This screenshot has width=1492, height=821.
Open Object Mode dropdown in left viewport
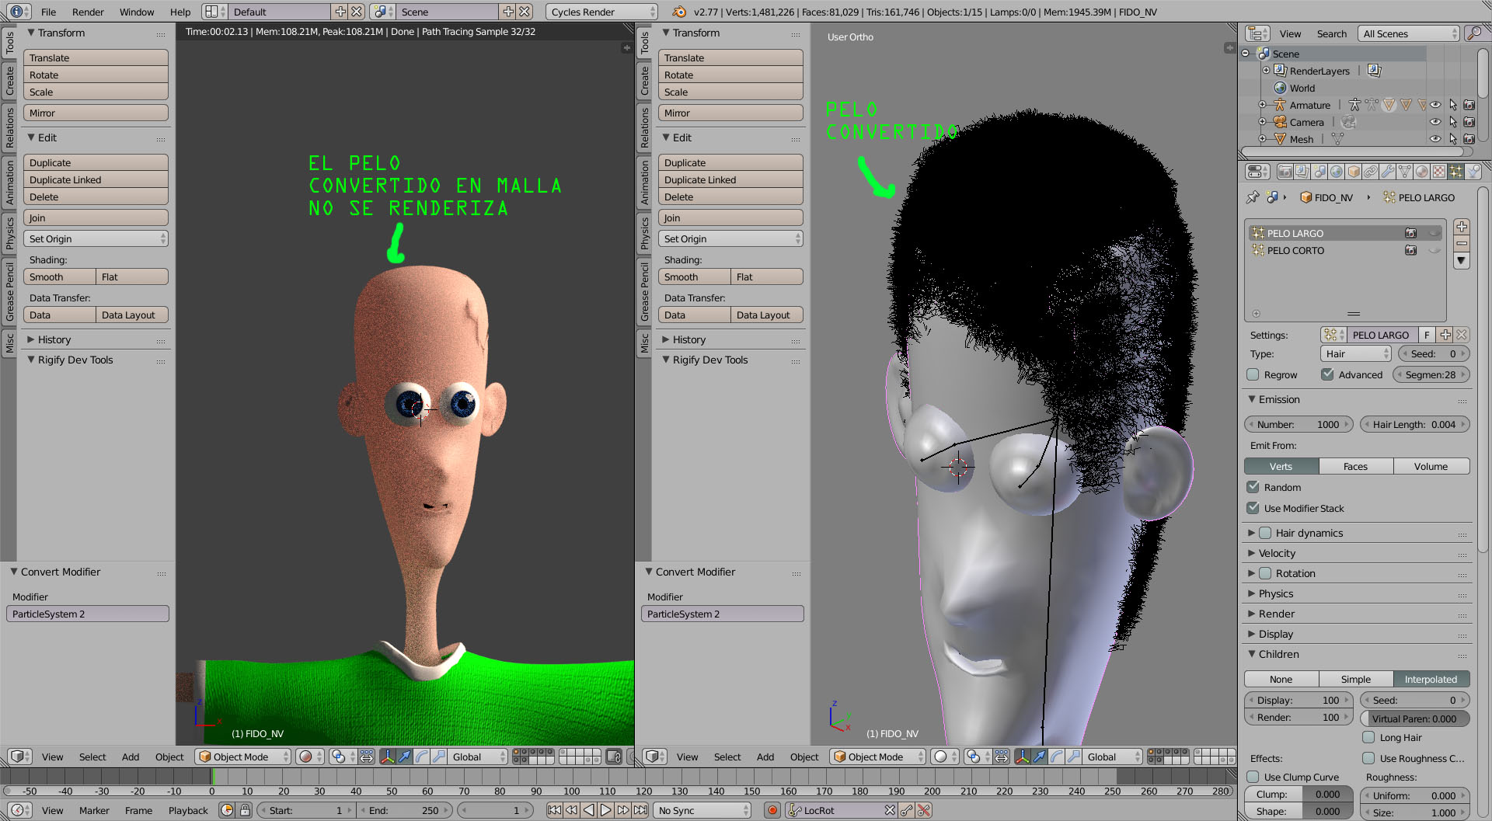pyautogui.click(x=243, y=757)
